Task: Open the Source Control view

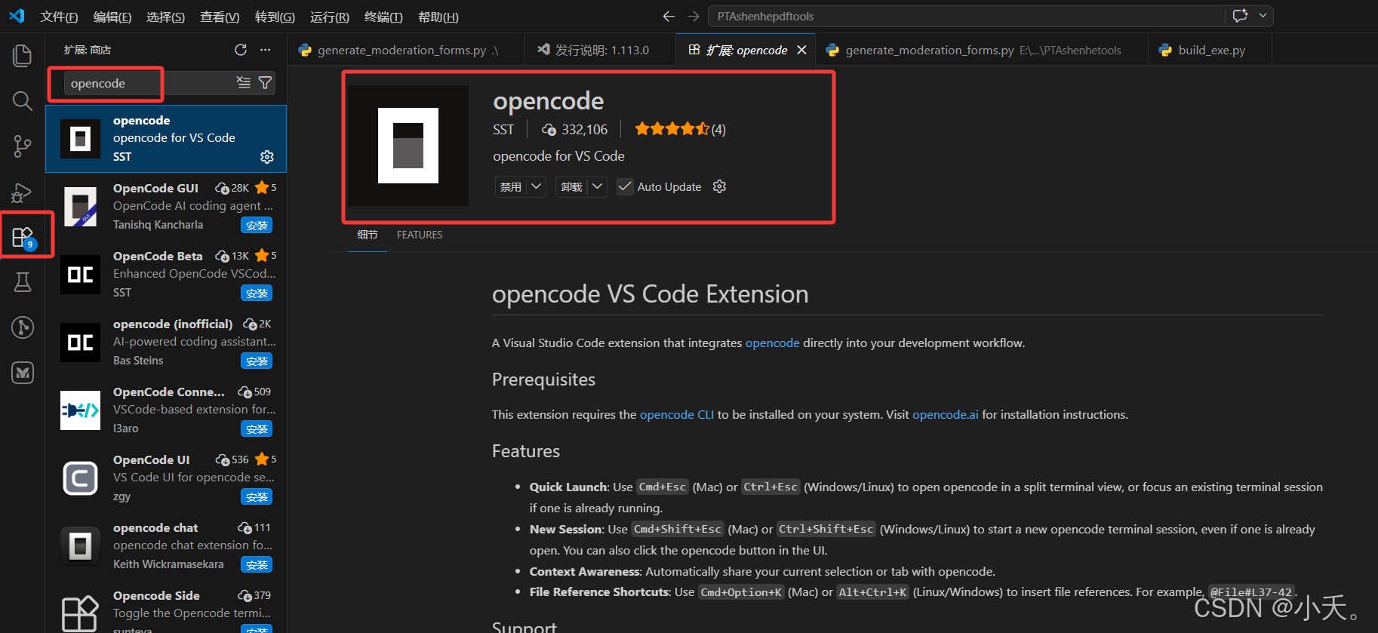Action: [23, 146]
